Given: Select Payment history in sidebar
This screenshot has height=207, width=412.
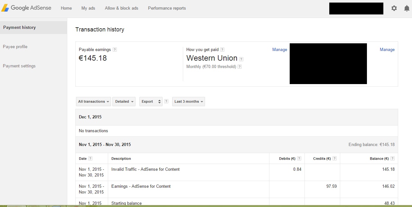Looking at the screenshot, I should [33, 28].
